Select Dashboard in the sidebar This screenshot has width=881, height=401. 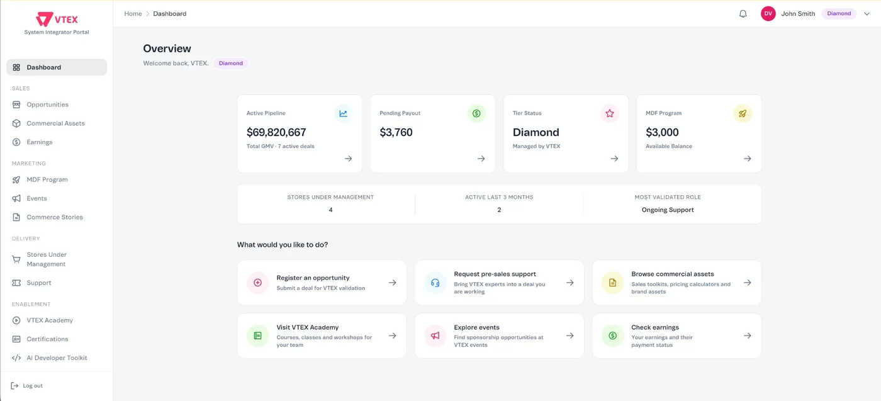click(x=57, y=67)
